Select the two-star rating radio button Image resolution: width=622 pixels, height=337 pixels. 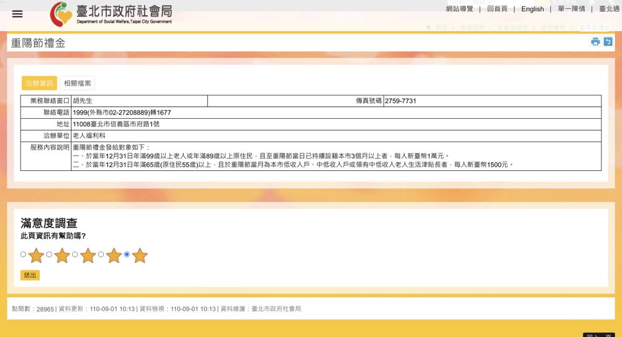coord(49,254)
